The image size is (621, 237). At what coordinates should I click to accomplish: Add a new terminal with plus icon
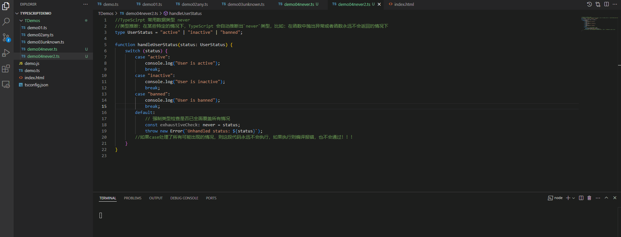pyautogui.click(x=568, y=198)
